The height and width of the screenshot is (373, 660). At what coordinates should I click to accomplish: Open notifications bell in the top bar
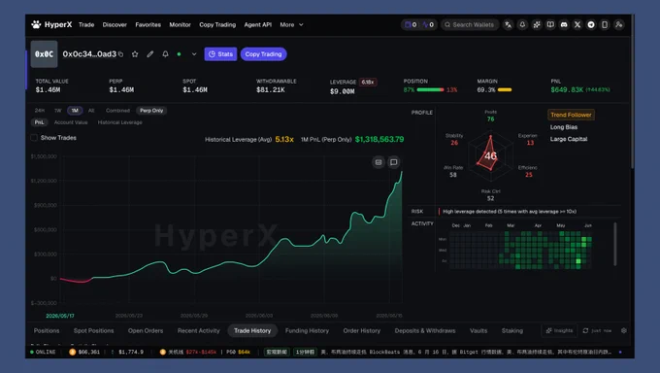(x=522, y=25)
